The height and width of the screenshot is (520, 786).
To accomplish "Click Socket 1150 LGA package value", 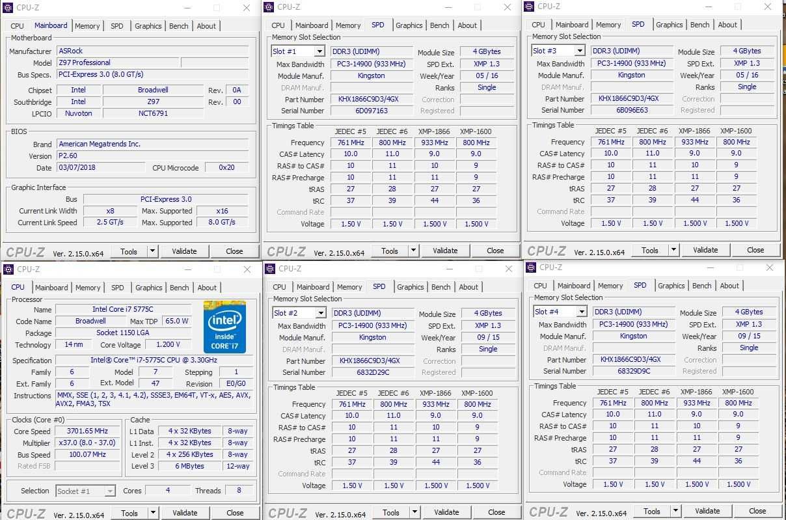I will (124, 333).
